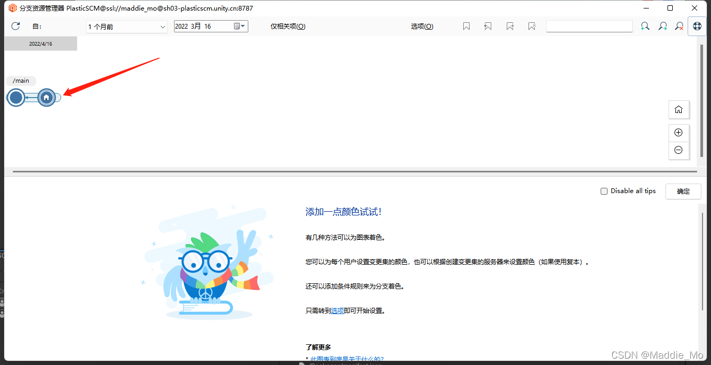Click the 确定 button
711x365 pixels.
pos(683,192)
